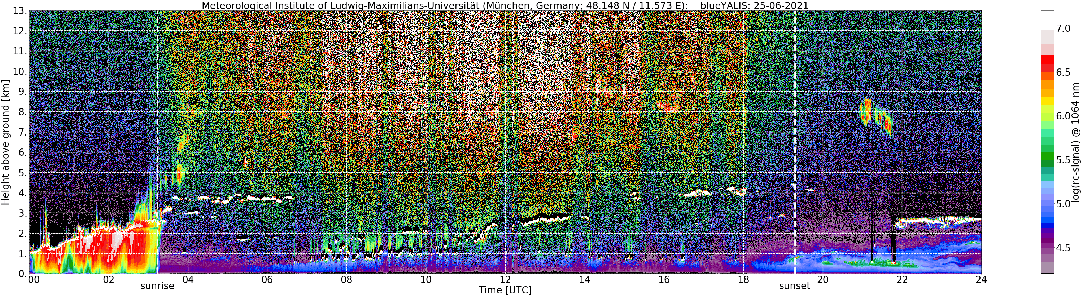Click the colorbar tick label '6.5'

[x=1064, y=72]
